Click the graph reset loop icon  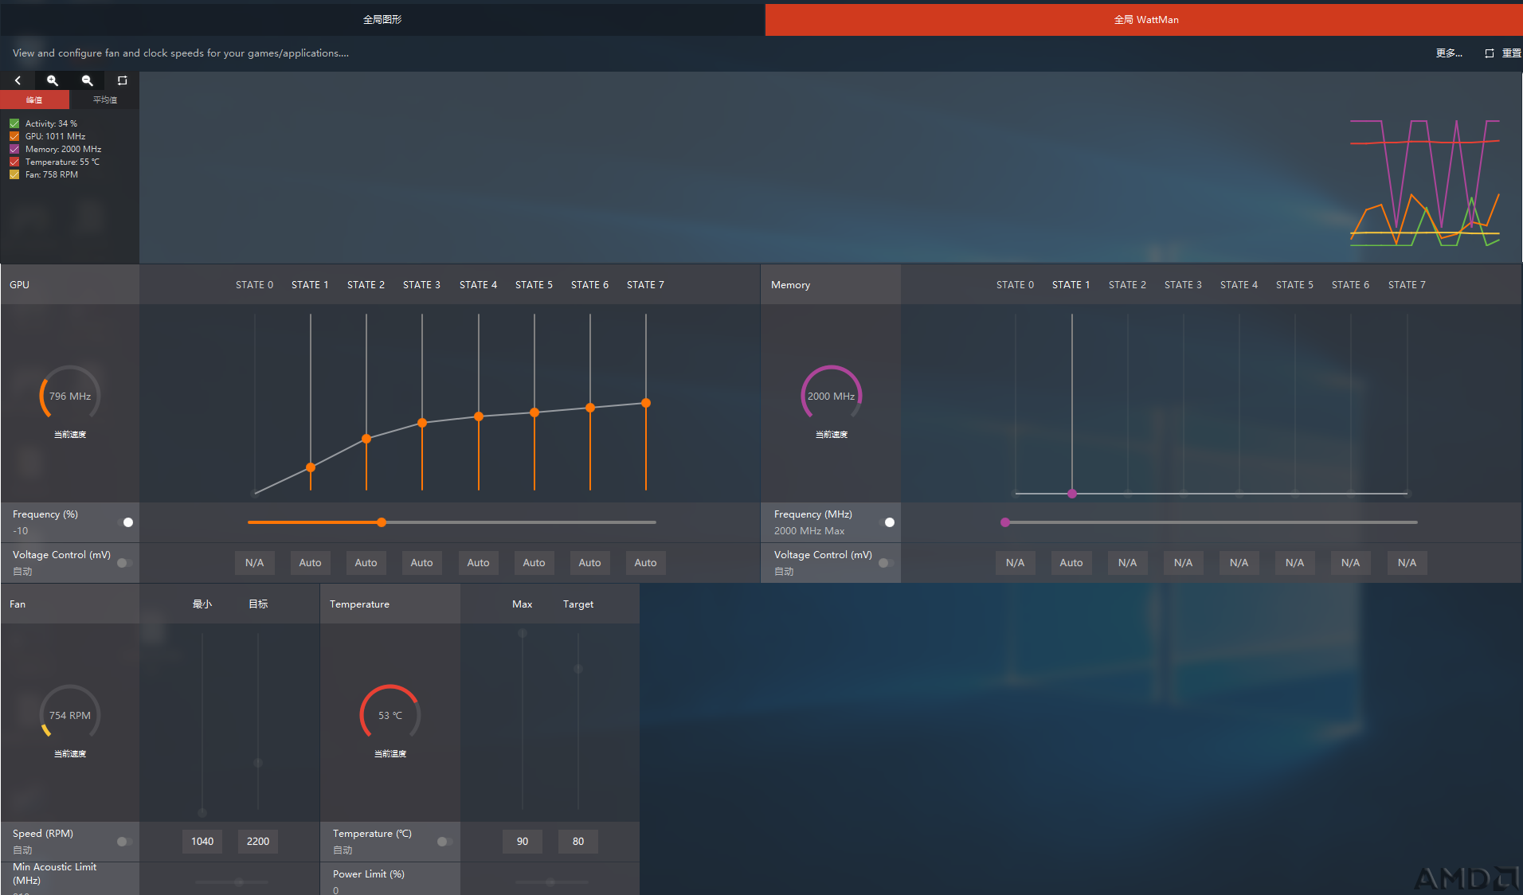[122, 80]
